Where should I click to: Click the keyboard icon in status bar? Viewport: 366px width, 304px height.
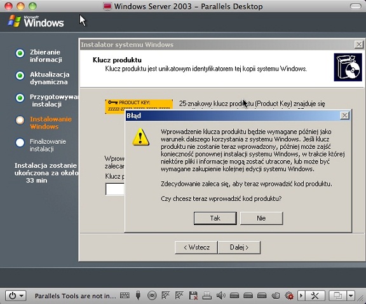125,296
